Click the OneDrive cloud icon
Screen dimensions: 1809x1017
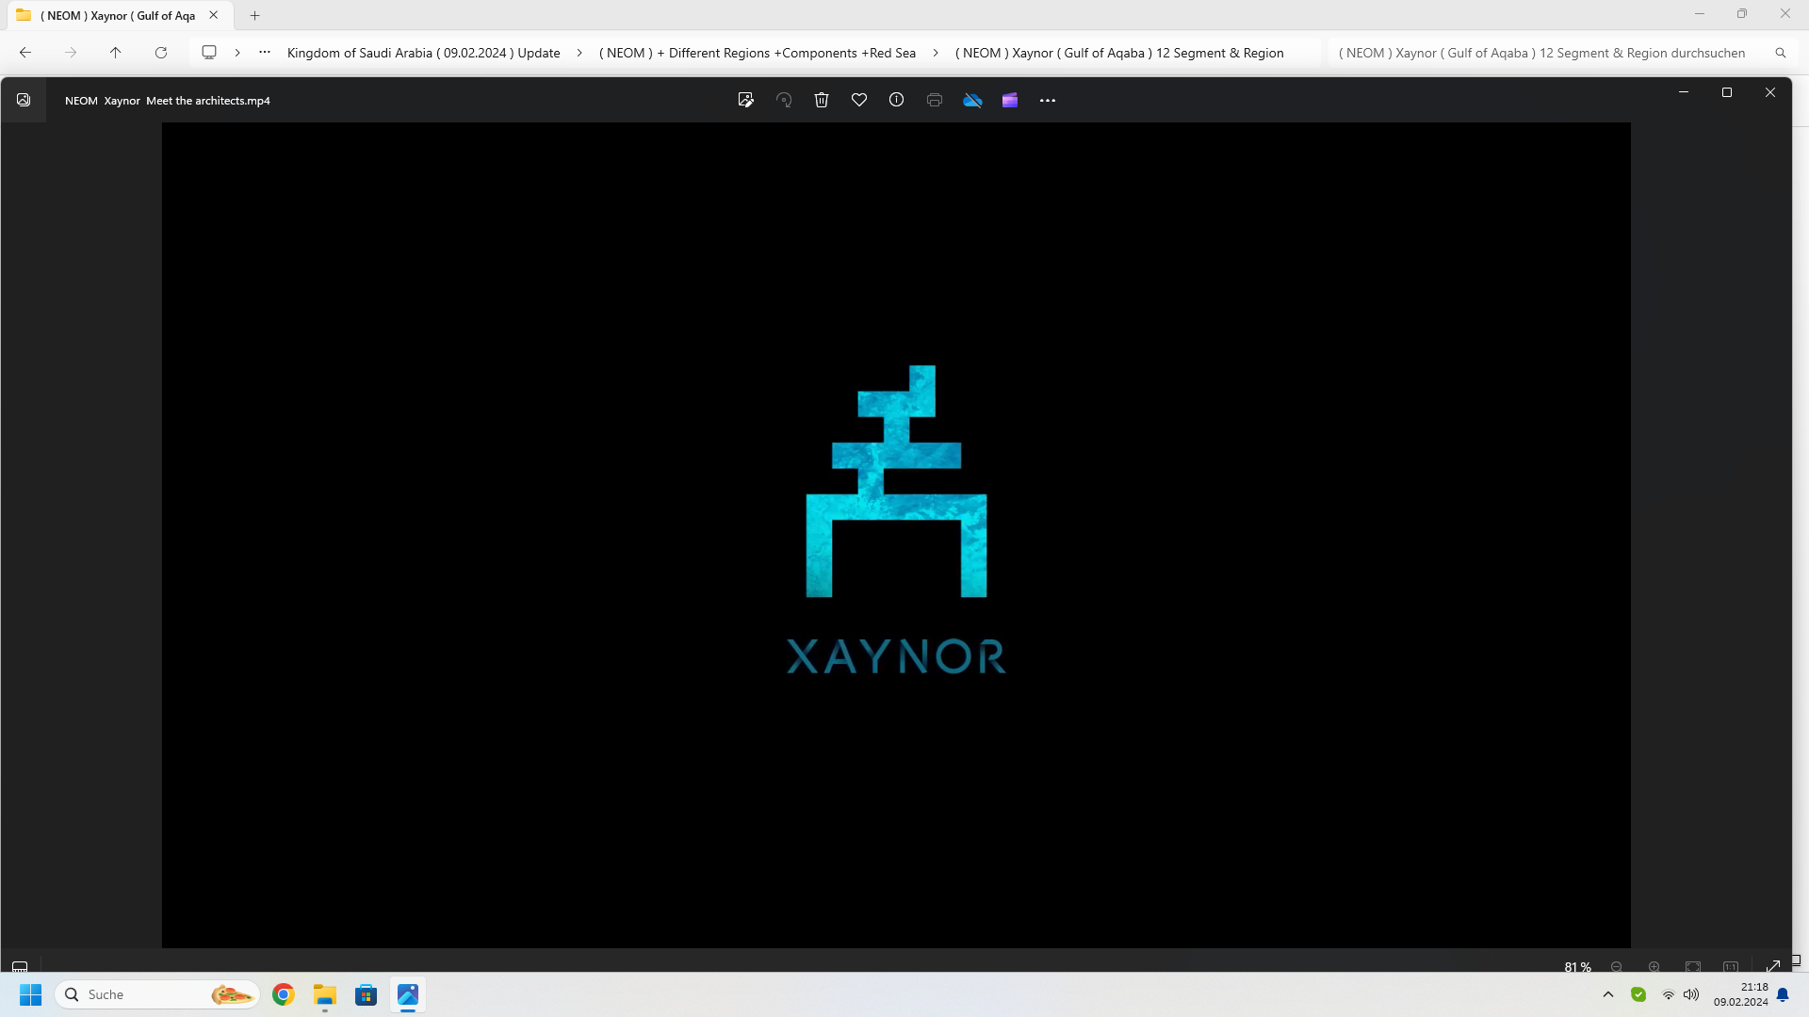[972, 100]
